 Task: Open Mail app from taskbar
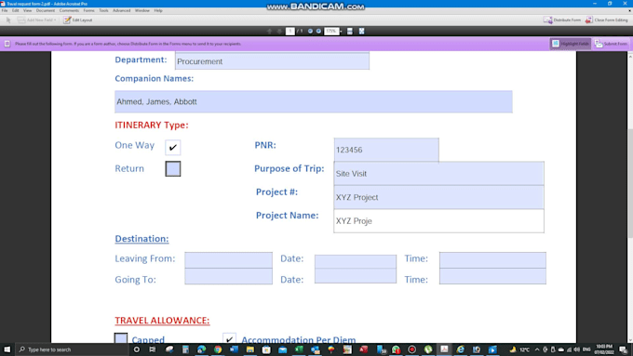tap(283, 349)
